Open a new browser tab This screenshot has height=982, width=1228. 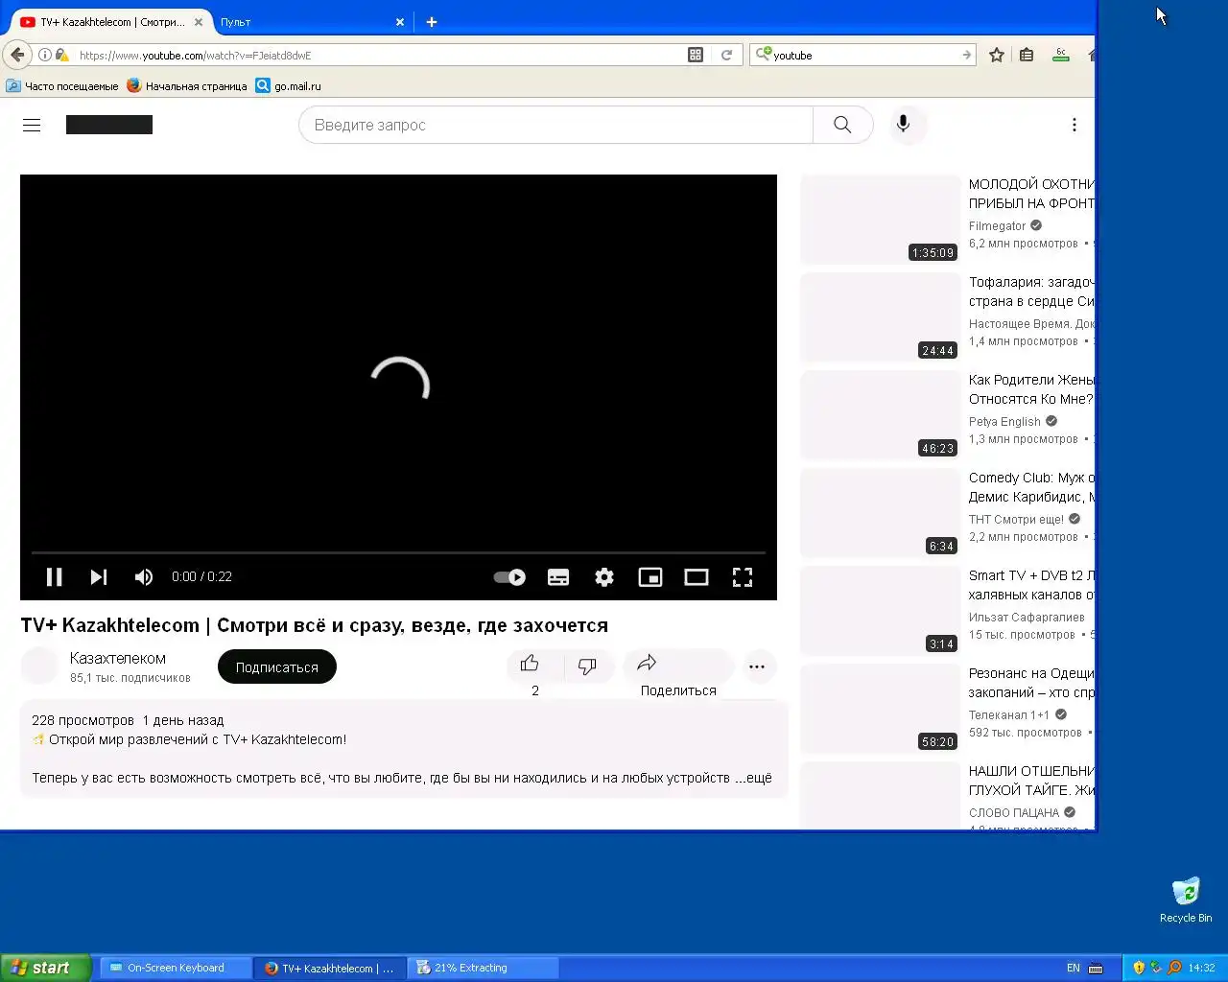(432, 22)
